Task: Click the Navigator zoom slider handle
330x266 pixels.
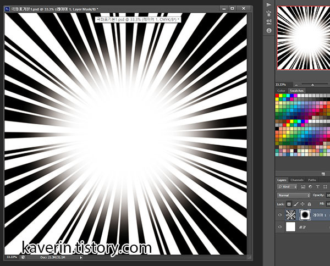Action: click(x=313, y=85)
